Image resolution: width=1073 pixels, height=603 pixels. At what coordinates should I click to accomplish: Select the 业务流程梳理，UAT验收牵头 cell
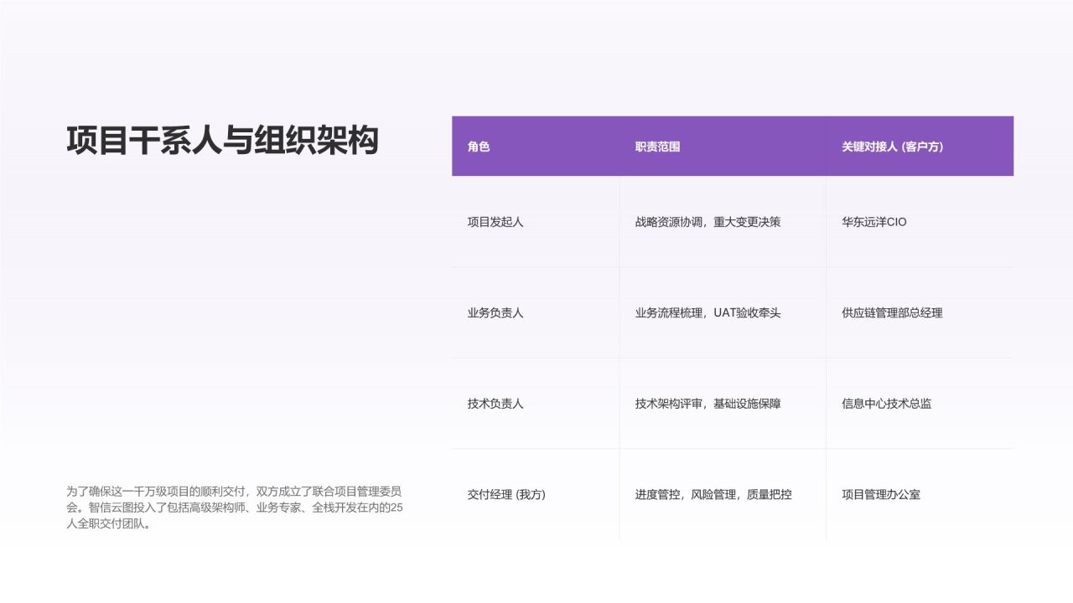[723, 312]
